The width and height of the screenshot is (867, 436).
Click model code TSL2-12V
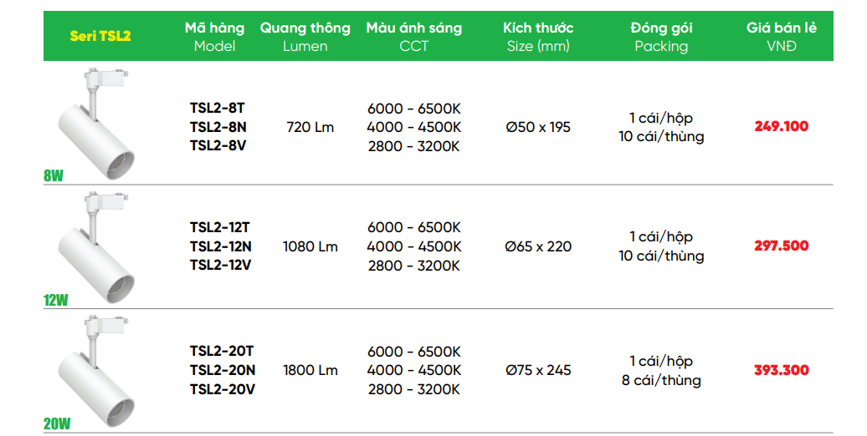click(220, 265)
